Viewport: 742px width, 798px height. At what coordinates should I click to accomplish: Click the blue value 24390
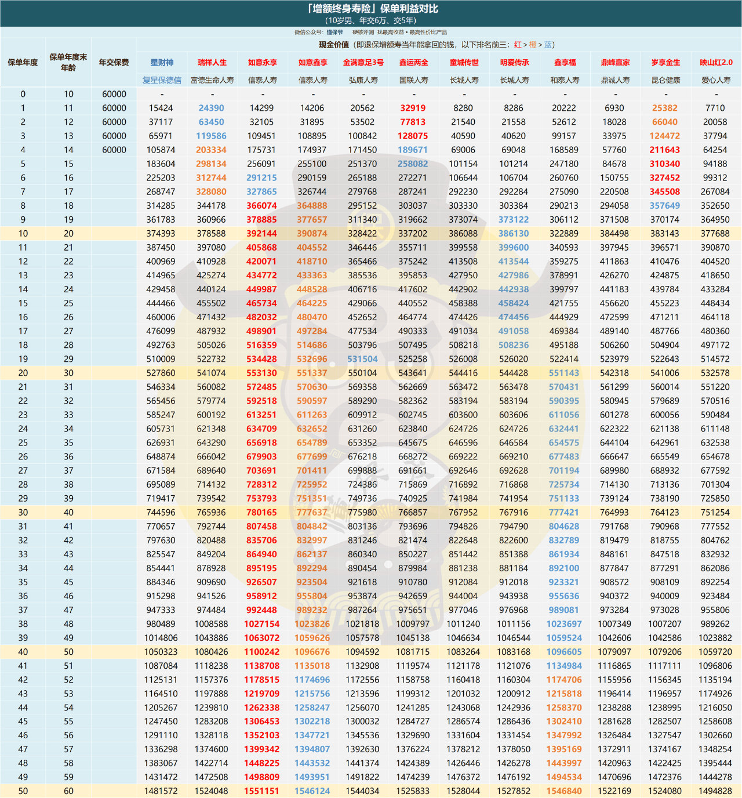[211, 108]
